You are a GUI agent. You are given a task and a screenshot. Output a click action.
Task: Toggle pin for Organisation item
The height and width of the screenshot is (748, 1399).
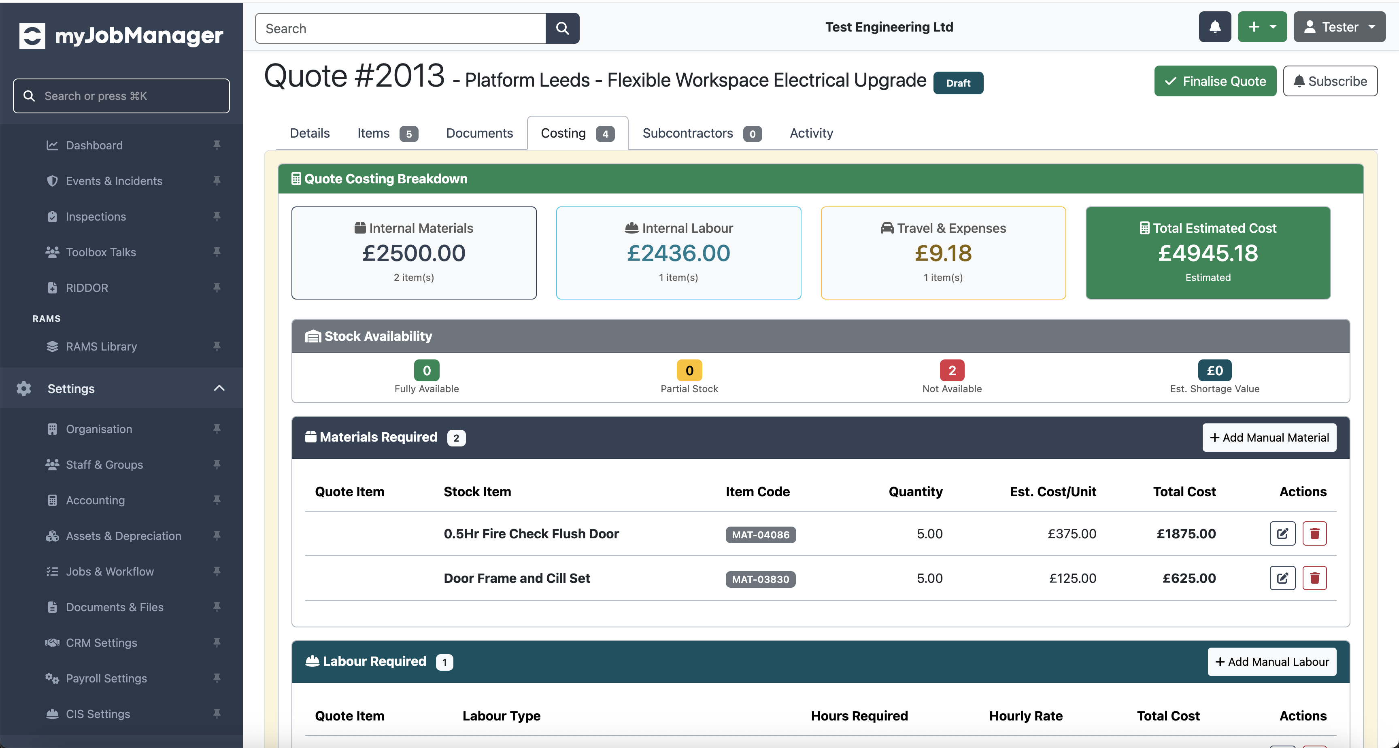pyautogui.click(x=217, y=429)
